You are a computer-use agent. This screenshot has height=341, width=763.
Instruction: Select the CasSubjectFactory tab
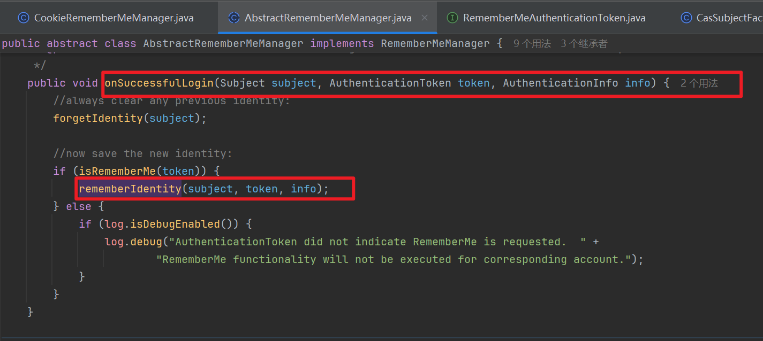coord(728,18)
